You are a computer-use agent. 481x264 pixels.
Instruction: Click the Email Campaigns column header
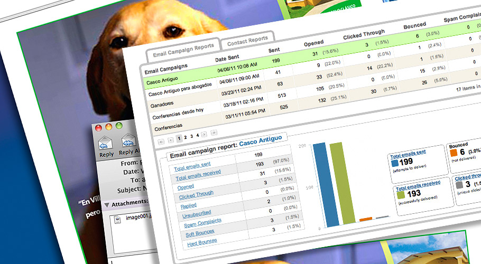pos(166,69)
